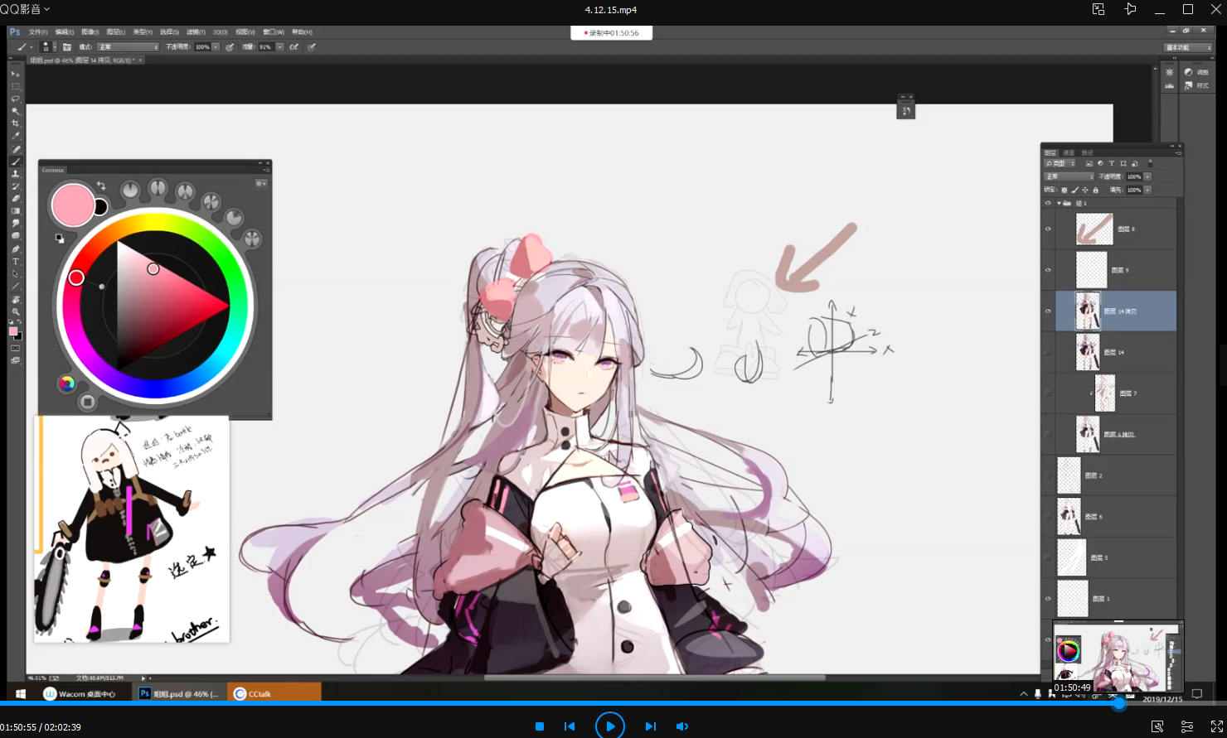Viewport: 1227px width, 738px height.
Task: Click CCtalk button in the taskbar
Action: 275,694
